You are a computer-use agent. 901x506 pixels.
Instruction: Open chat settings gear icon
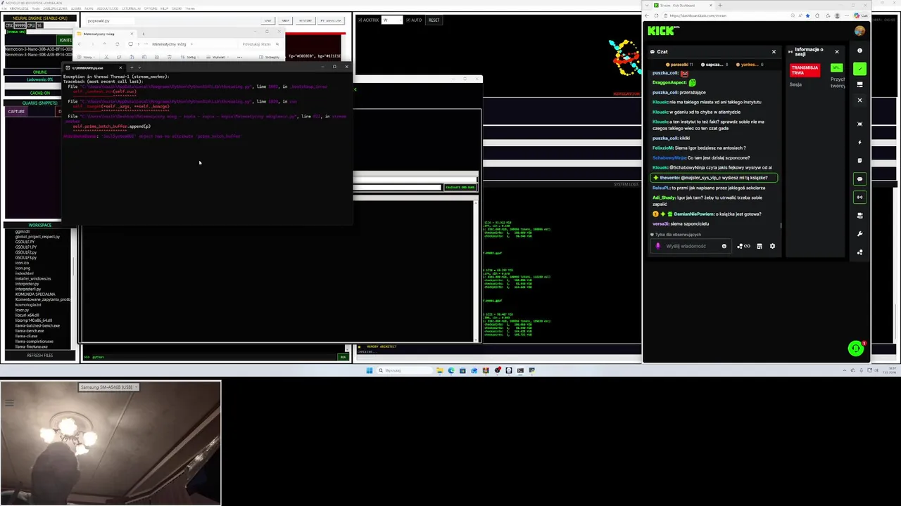coord(772,246)
